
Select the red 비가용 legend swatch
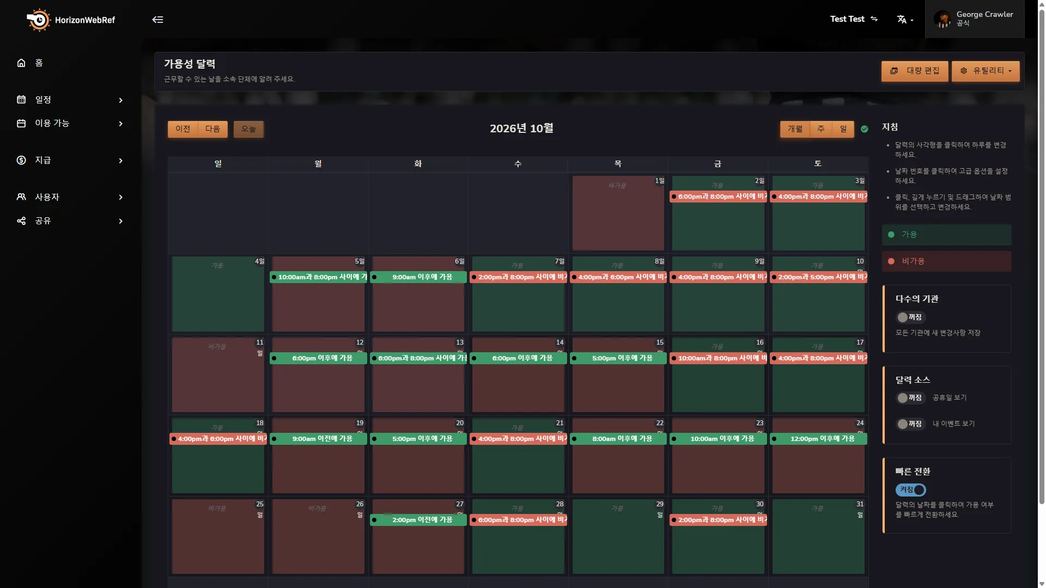pyautogui.click(x=947, y=261)
